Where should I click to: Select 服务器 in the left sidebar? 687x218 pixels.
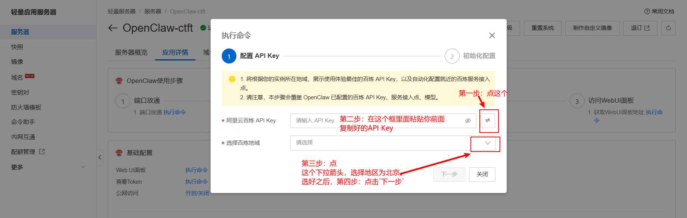(48, 32)
